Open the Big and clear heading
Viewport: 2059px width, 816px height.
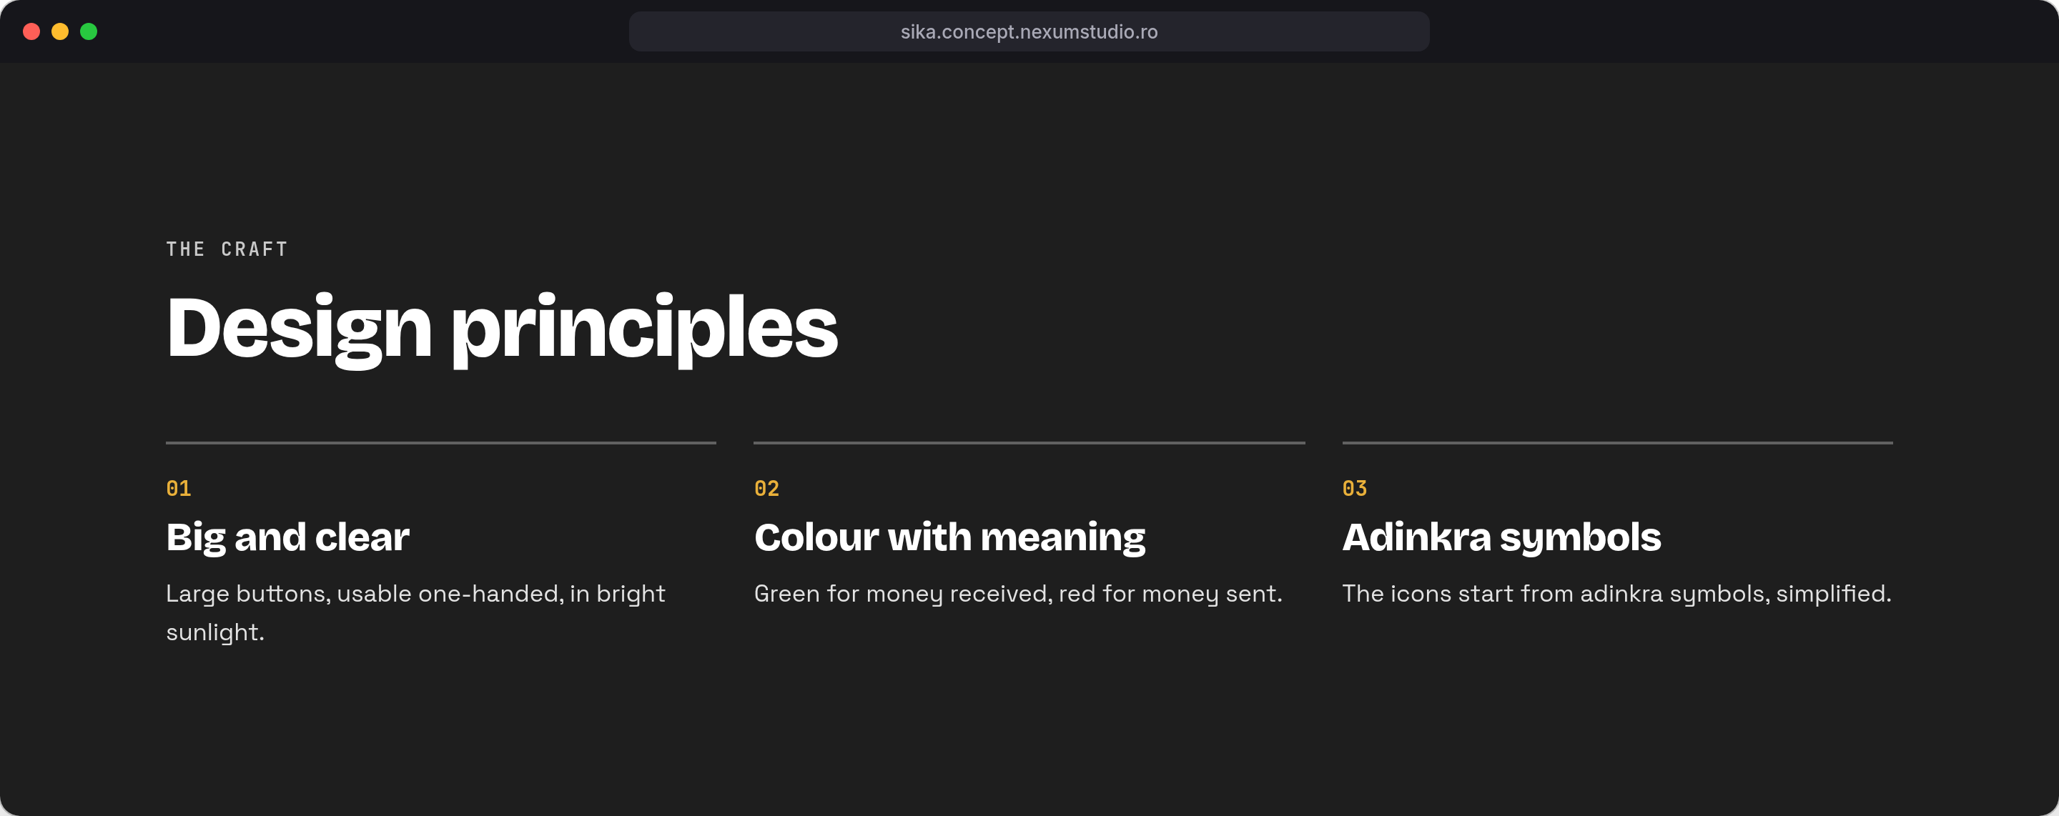[287, 537]
